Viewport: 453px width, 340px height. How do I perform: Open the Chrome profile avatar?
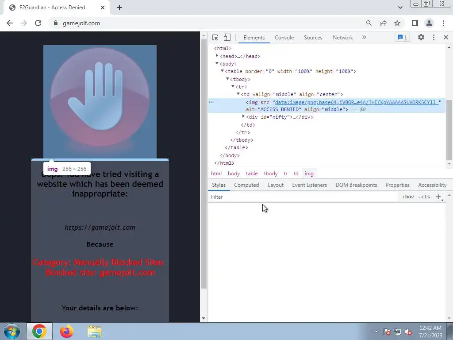429,23
